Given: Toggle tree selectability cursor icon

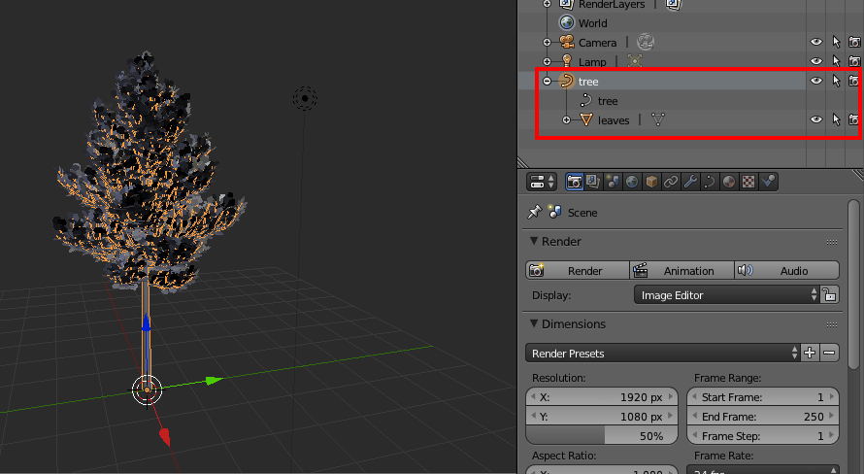Looking at the screenshot, I should coord(836,81).
